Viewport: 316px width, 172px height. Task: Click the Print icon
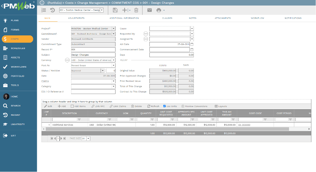coord(158,10)
